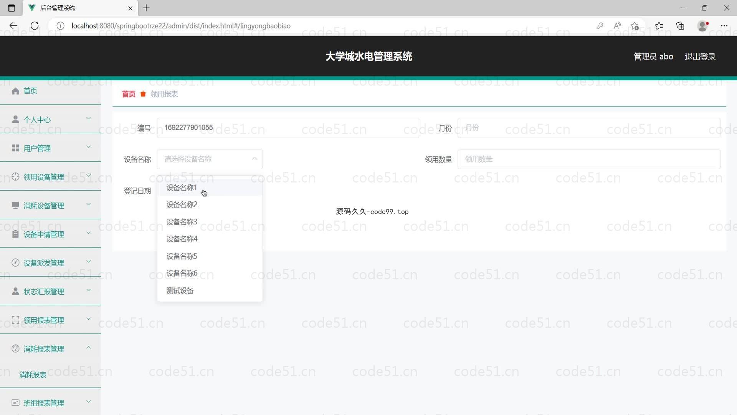This screenshot has width=737, height=415.
Task: Open the 领用设备管理 sidebar menu
Action: tap(50, 177)
